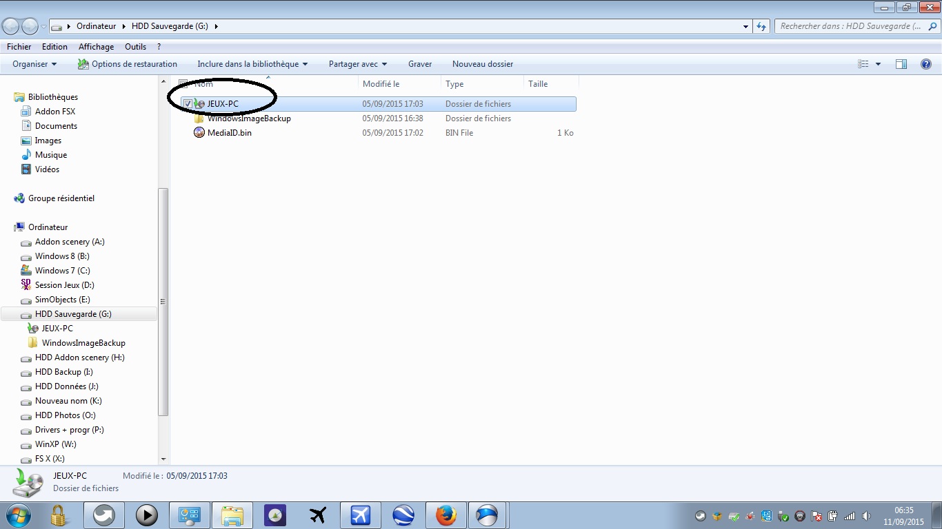The image size is (942, 529).
Task: Click the refresh icon beside address bar
Action: pos(761,26)
